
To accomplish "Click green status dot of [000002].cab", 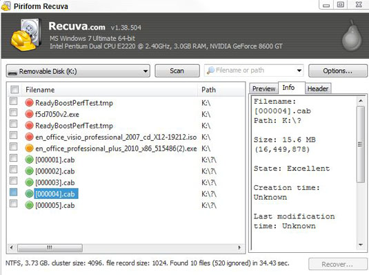I will coord(29,171).
